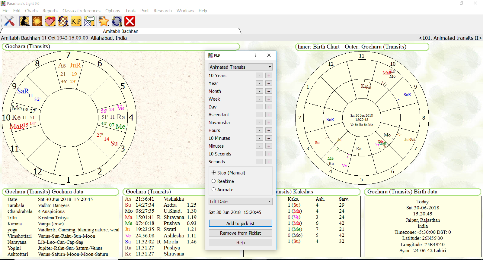Click the Help button in PL9 dialog
Viewport: 483px width, 260px height.
click(241, 243)
